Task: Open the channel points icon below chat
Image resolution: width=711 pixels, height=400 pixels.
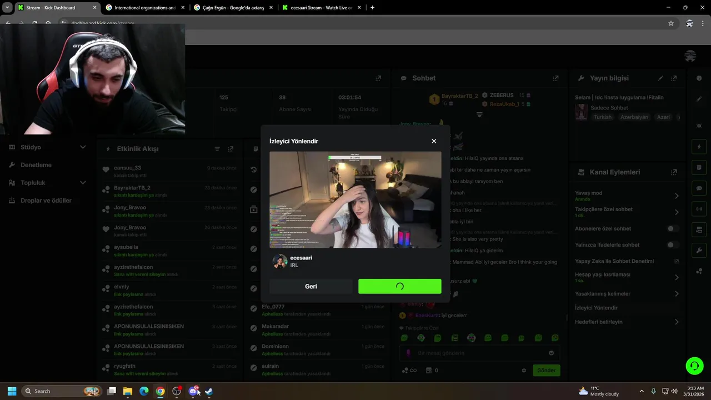Action: tap(405, 371)
